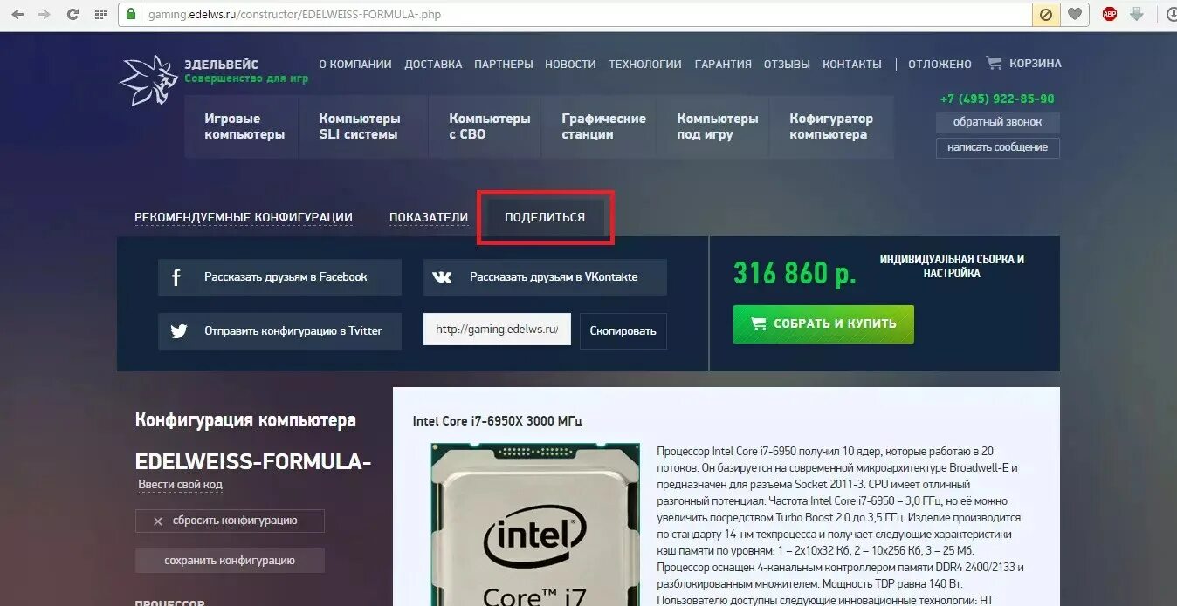Open the КОНТАКТЫ menu item
The image size is (1177, 606).
(x=852, y=64)
